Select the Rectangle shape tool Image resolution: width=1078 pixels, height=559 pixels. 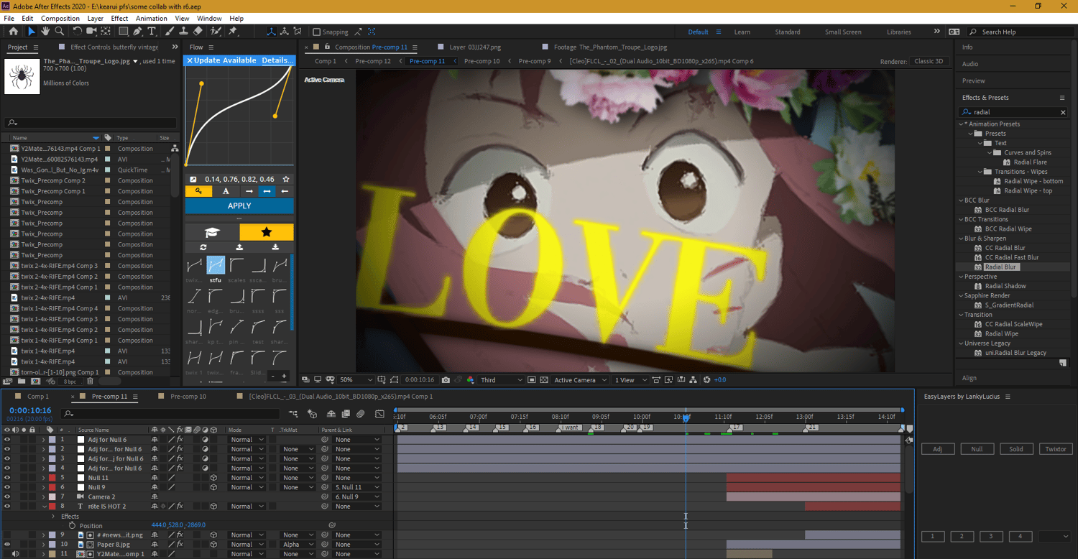click(124, 32)
